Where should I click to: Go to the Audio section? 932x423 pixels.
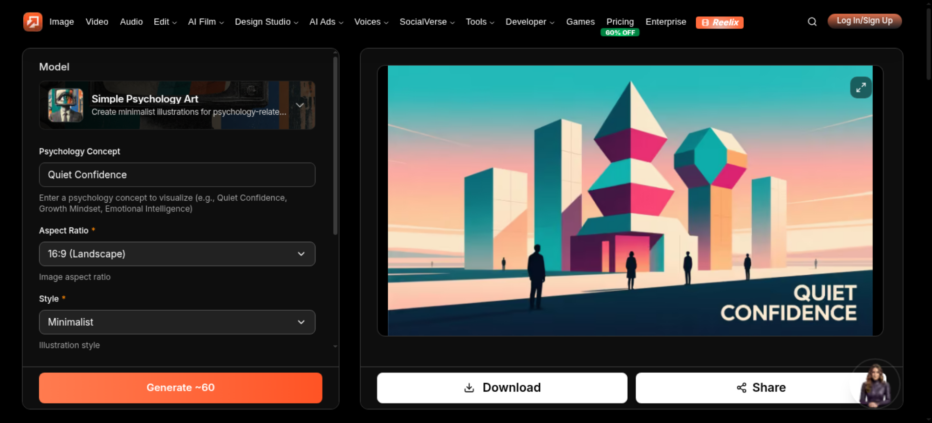[131, 22]
